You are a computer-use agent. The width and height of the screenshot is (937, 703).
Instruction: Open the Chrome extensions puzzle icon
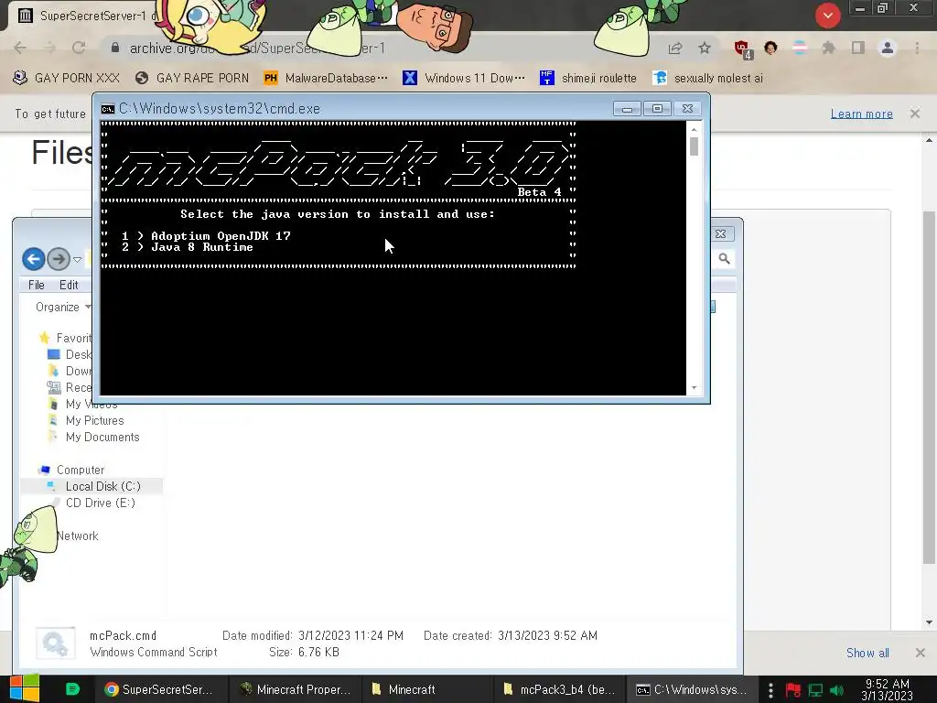click(828, 48)
